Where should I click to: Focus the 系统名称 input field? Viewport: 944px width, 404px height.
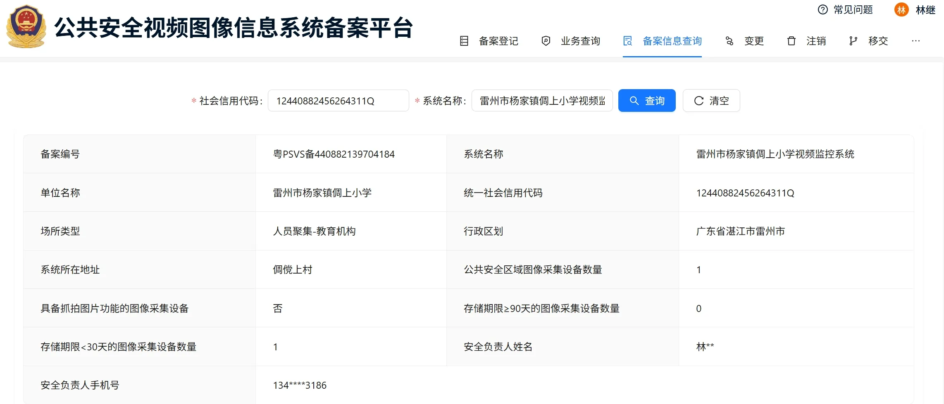(542, 101)
